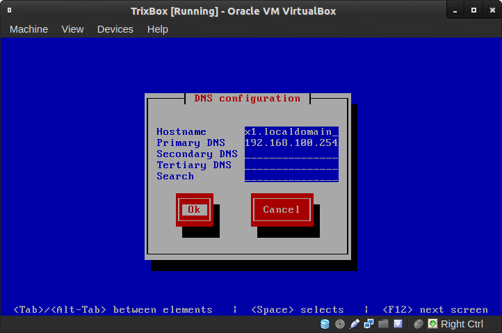Open the View menu
This screenshot has width=502, height=333.
(x=73, y=29)
